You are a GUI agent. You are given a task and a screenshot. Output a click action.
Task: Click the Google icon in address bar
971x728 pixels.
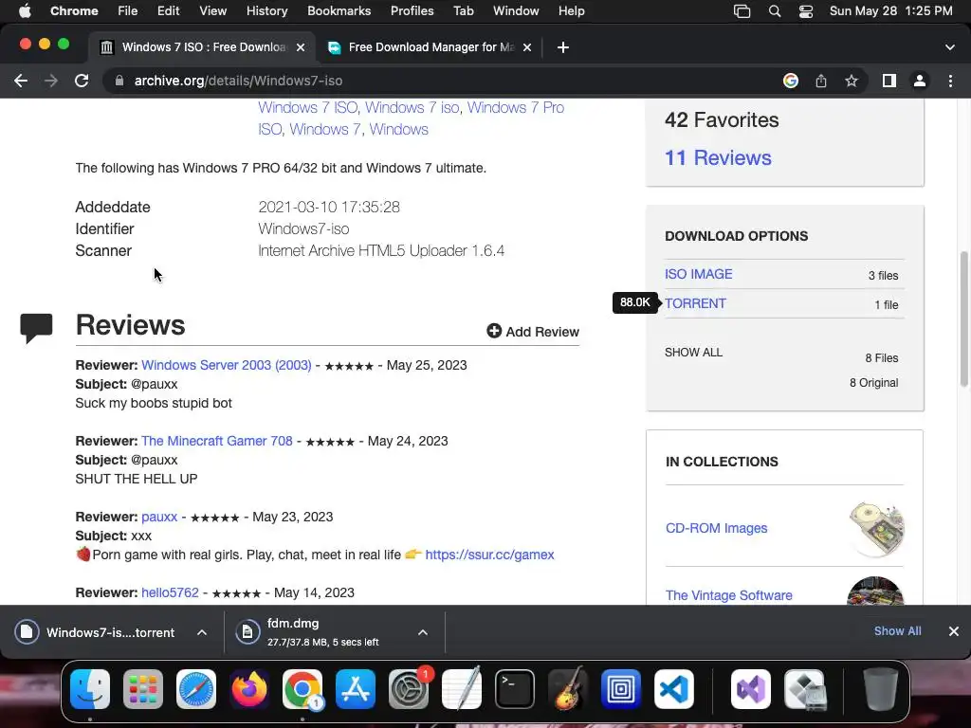[790, 81]
